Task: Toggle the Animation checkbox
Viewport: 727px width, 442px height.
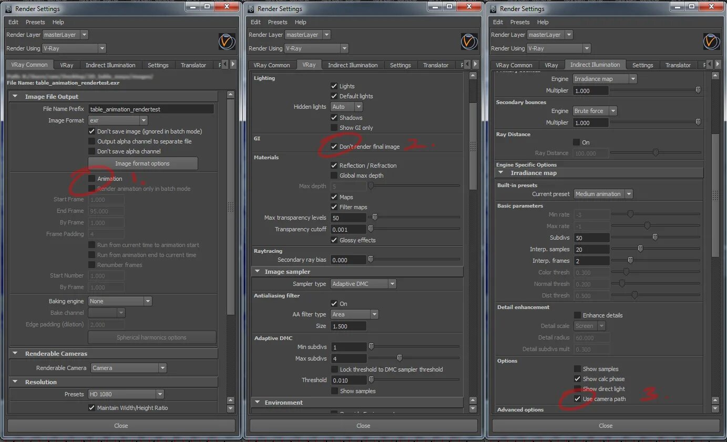Action: pos(92,179)
